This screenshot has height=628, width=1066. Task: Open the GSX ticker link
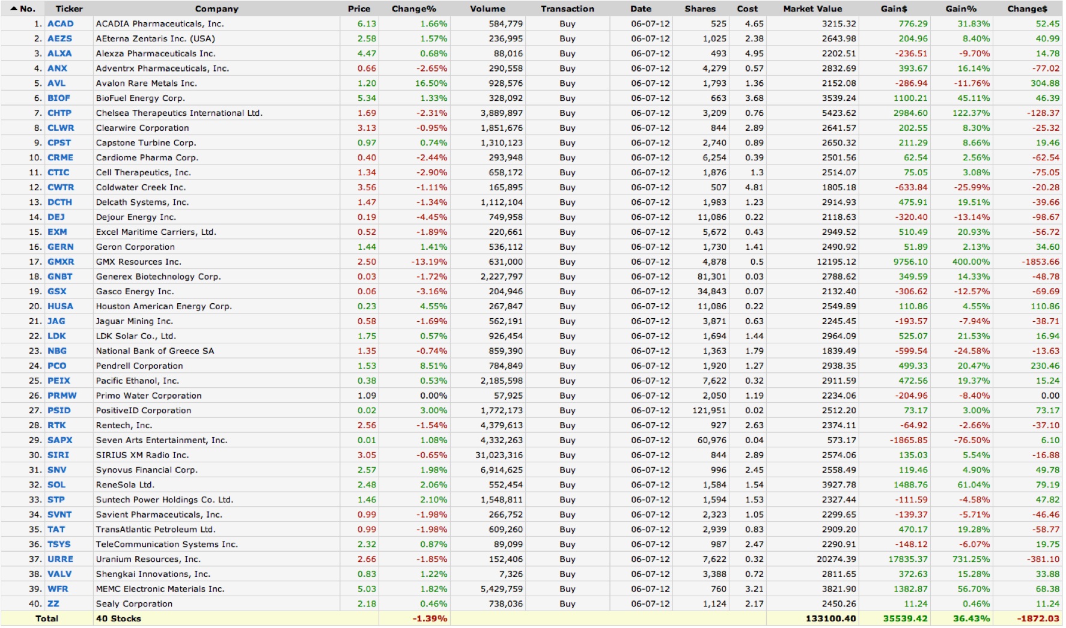(x=57, y=291)
